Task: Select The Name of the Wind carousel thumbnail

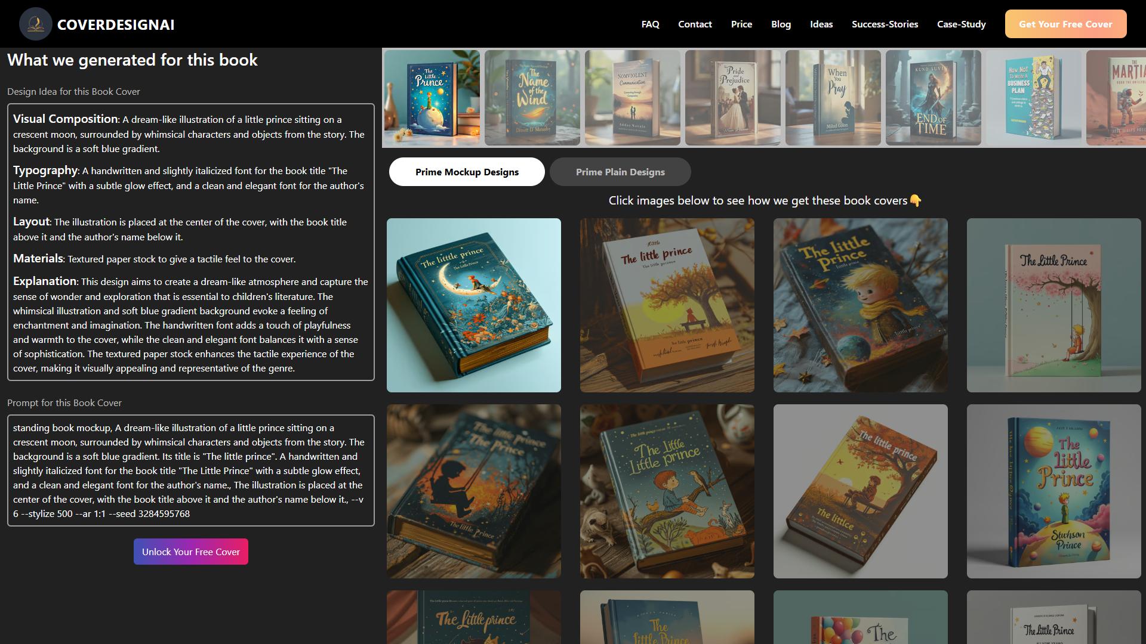Action: pyautogui.click(x=532, y=98)
